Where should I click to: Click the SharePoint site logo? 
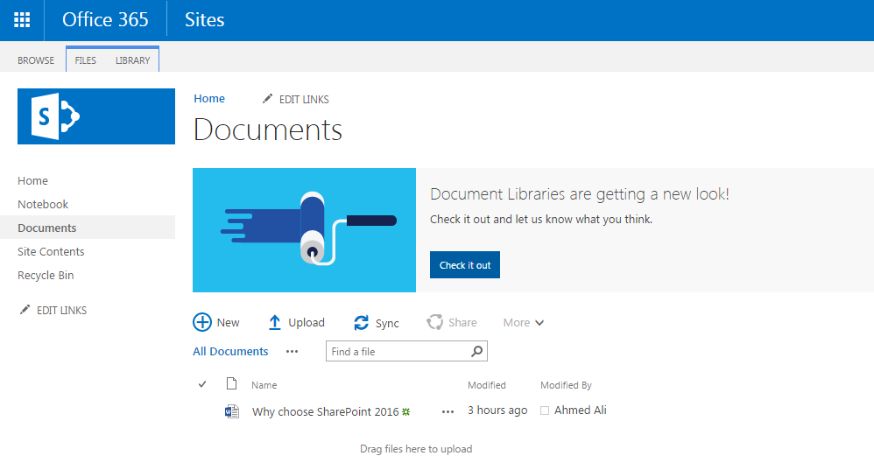pos(95,116)
